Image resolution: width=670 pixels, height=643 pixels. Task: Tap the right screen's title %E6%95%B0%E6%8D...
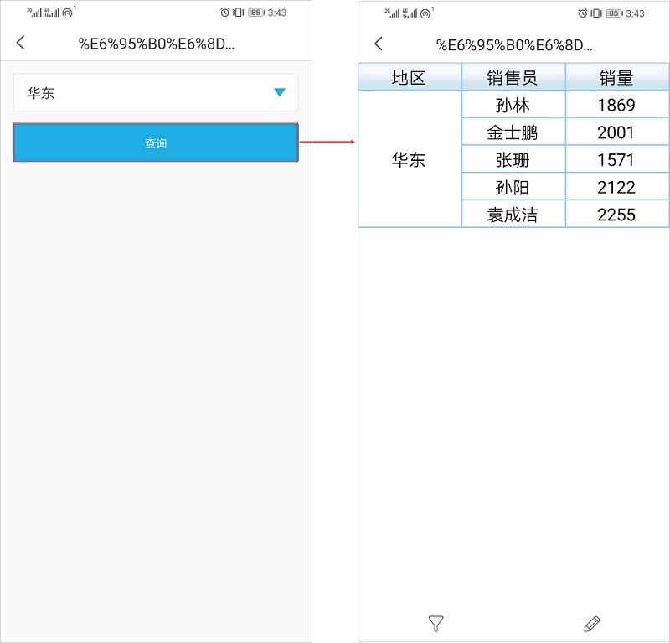(514, 45)
